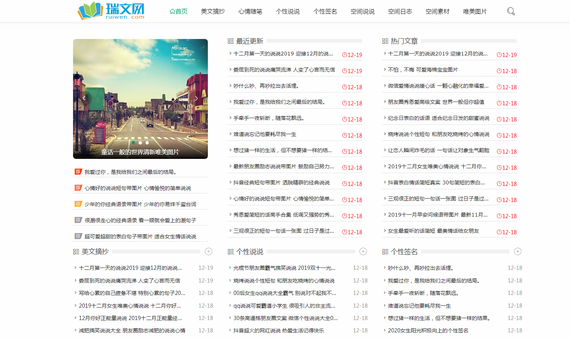Toggle the third carousel indicator dot
Viewport: 570px width, 341px height.
[x=147, y=143]
